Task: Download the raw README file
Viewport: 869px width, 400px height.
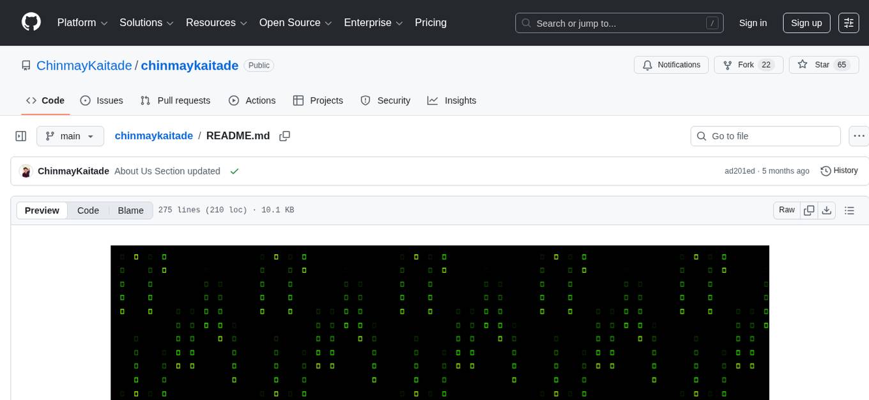Action: click(826, 210)
